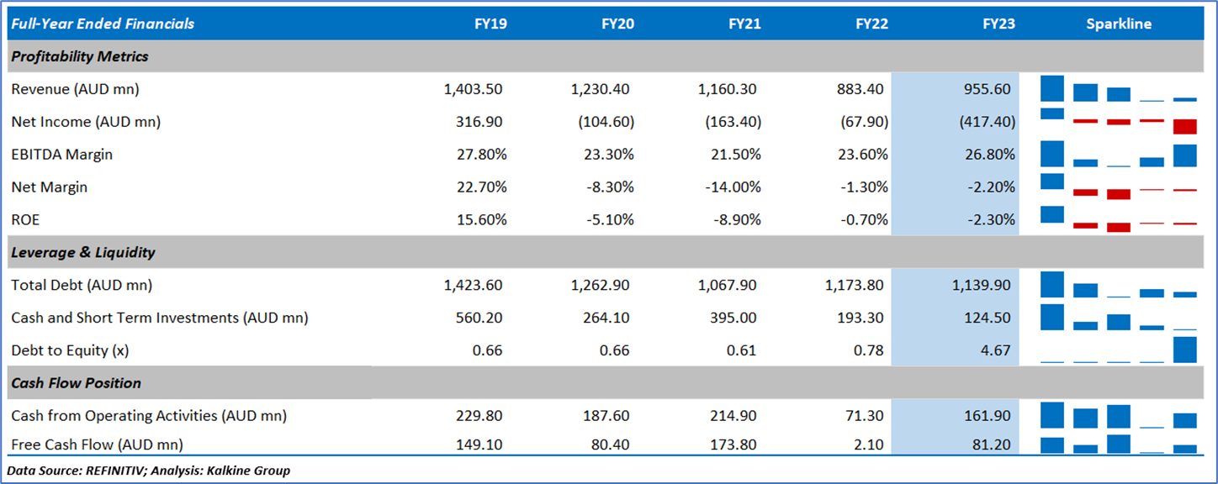Click the Cash from Operating Activities sparkline
Viewport: 1218px width, 484px height.
click(1118, 416)
